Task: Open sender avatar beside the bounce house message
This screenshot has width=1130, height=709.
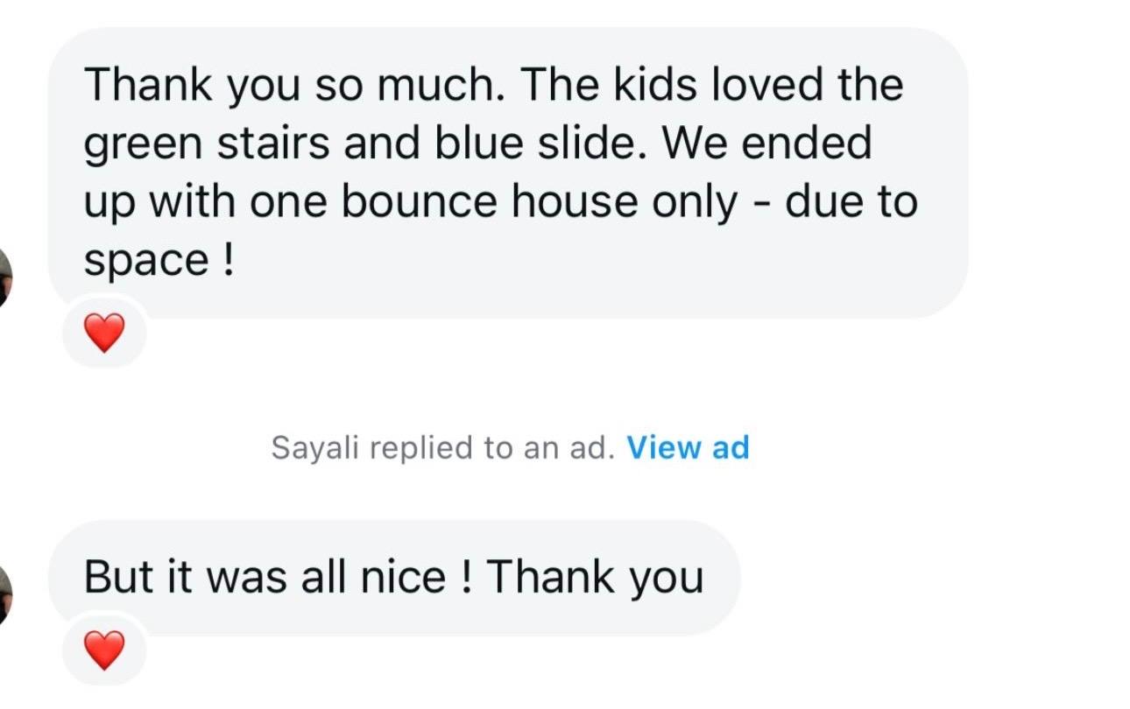Action: click(4, 277)
